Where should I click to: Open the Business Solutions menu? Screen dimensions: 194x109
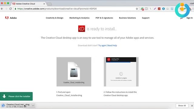pyautogui.click(x=127, y=18)
